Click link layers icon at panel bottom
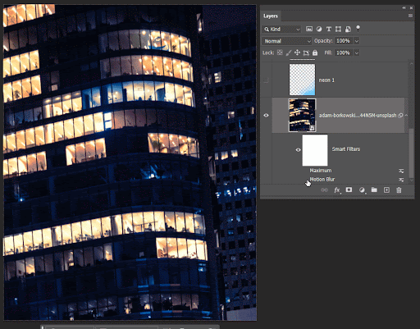This screenshot has width=420, height=329. click(324, 190)
